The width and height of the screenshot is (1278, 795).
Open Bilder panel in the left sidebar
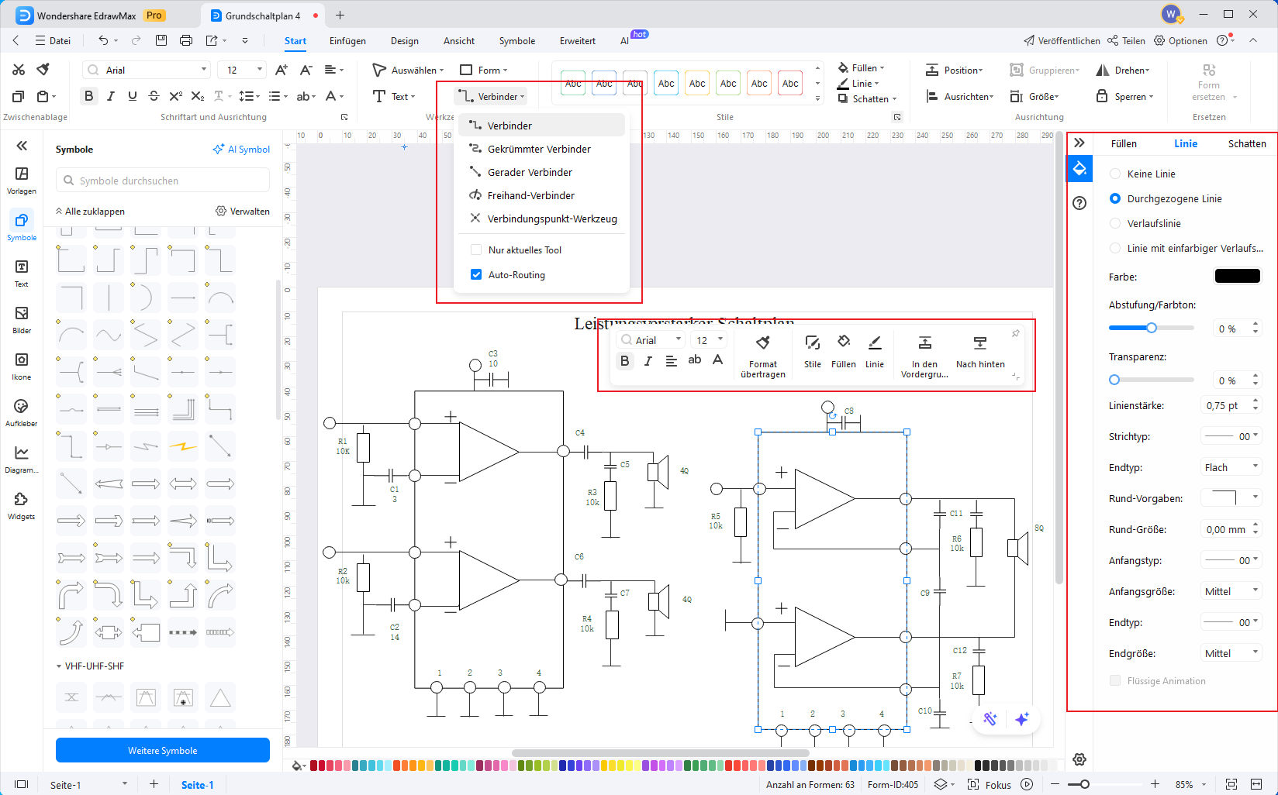(22, 320)
